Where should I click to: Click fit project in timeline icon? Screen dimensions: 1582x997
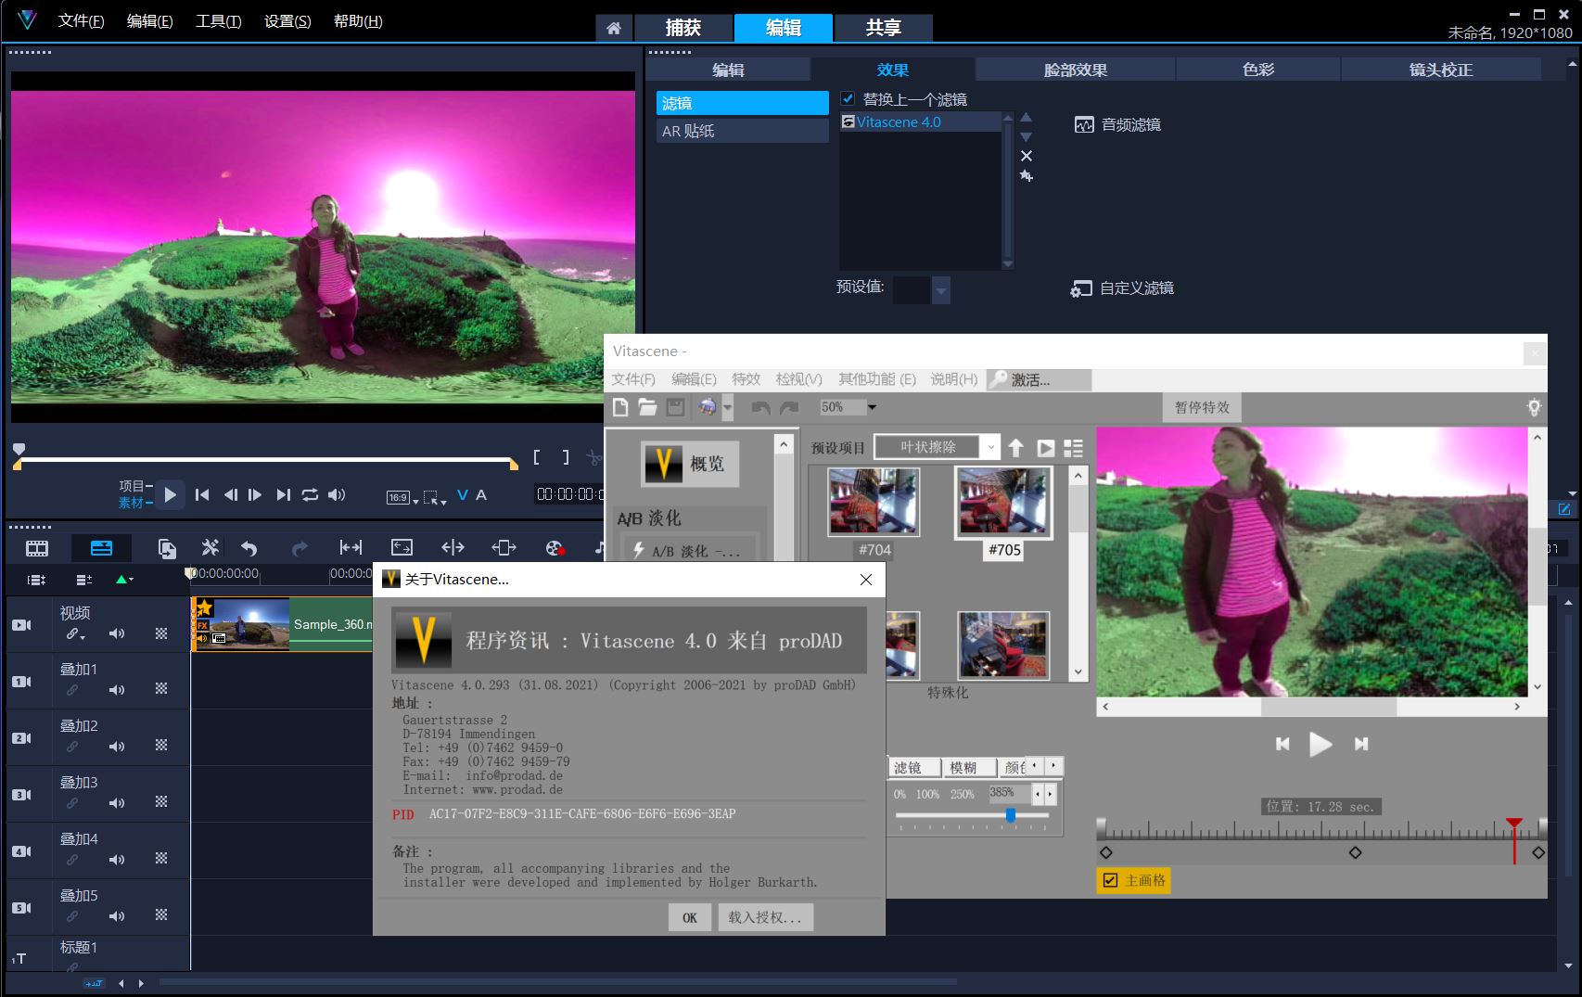pos(402,548)
